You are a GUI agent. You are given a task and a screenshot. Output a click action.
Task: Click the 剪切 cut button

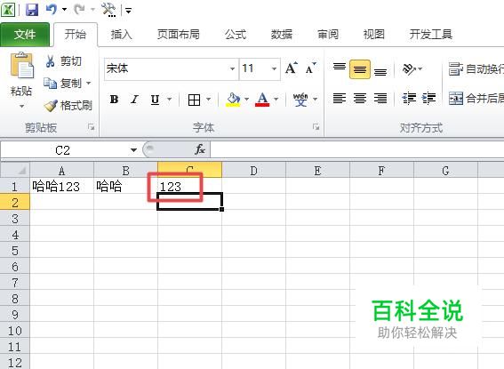pos(64,61)
